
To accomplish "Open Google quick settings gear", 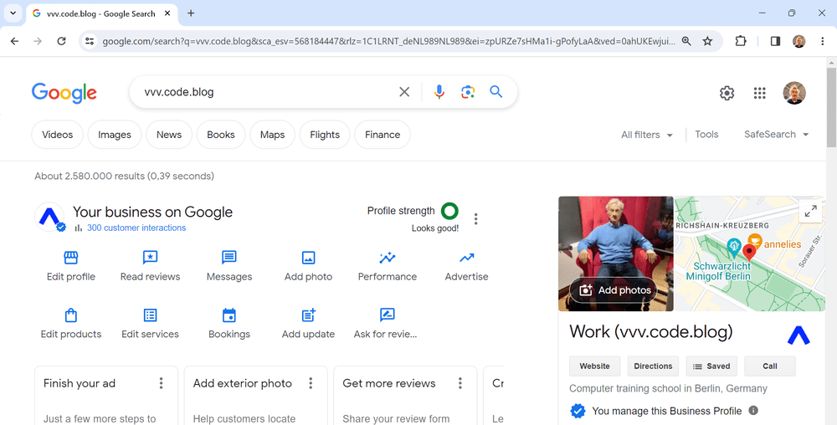I will tap(727, 93).
